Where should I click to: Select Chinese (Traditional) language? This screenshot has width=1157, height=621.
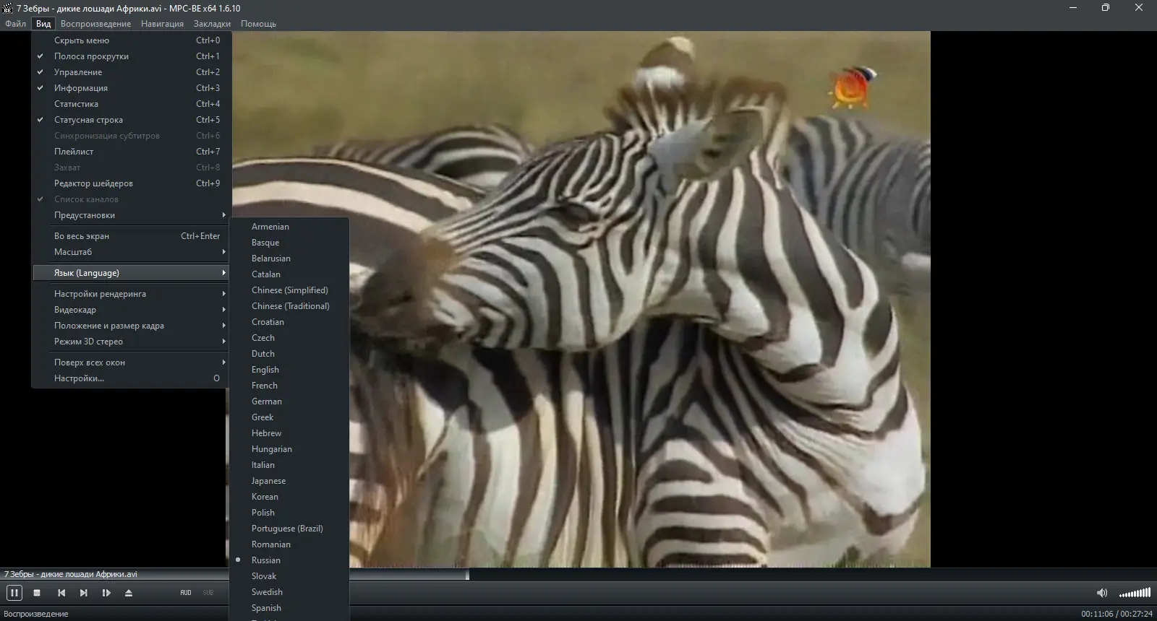click(289, 306)
